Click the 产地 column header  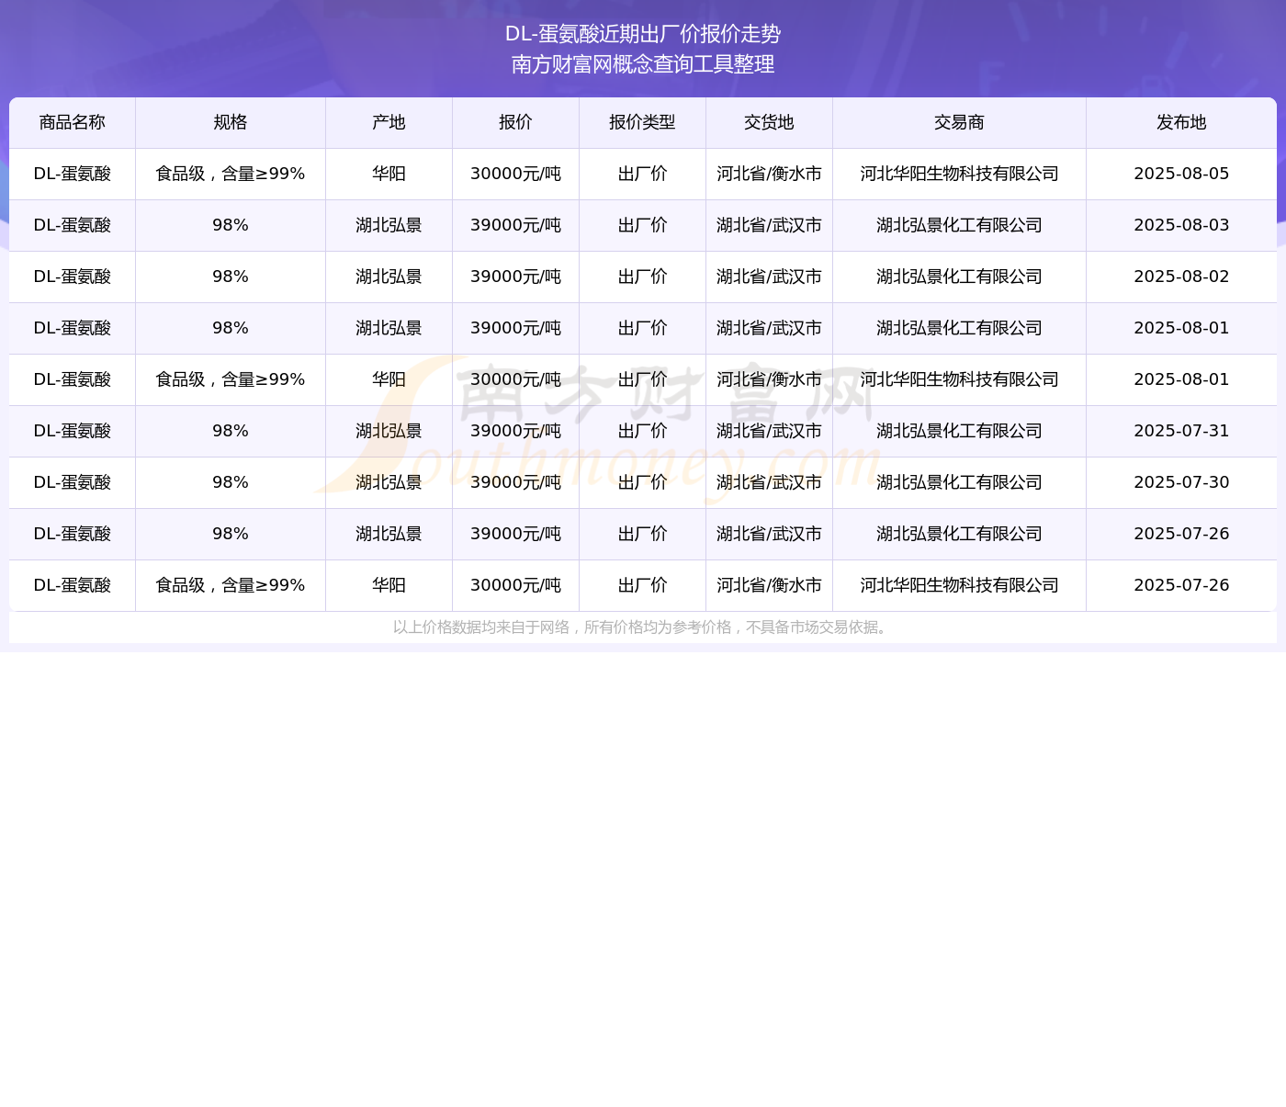pos(389,122)
